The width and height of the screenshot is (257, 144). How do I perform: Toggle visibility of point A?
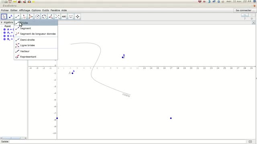[x=4, y=29]
